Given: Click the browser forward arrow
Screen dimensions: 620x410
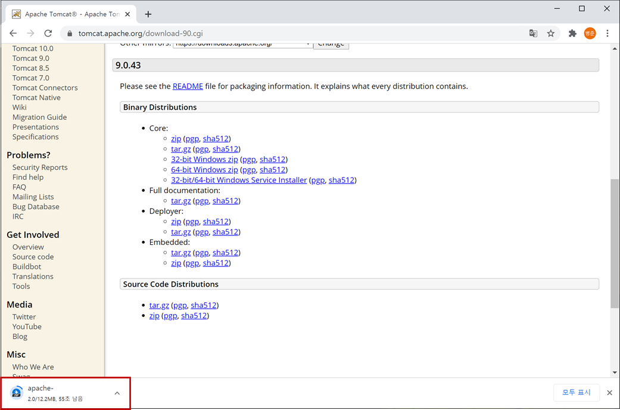Looking at the screenshot, I should 30,33.
